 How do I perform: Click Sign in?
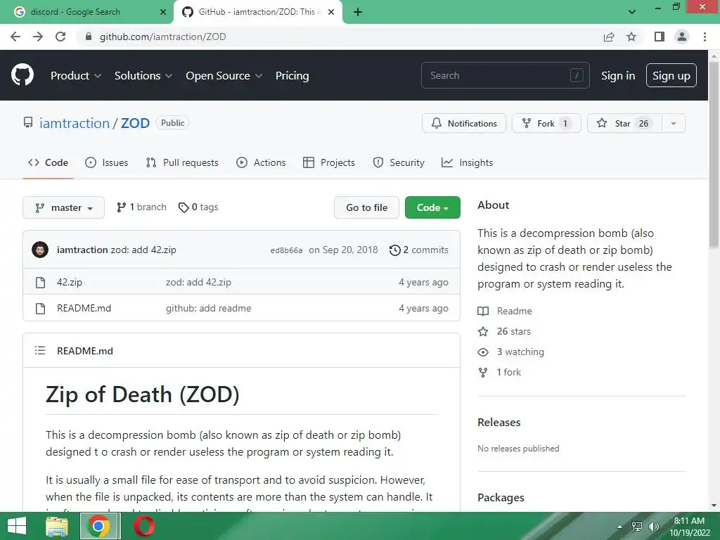pos(618,76)
